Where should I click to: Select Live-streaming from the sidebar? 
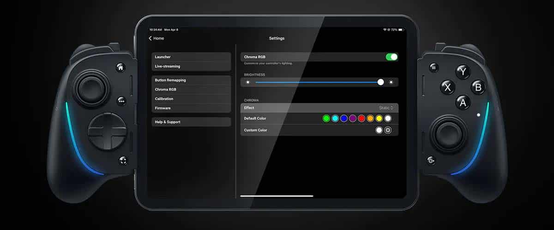pos(191,66)
